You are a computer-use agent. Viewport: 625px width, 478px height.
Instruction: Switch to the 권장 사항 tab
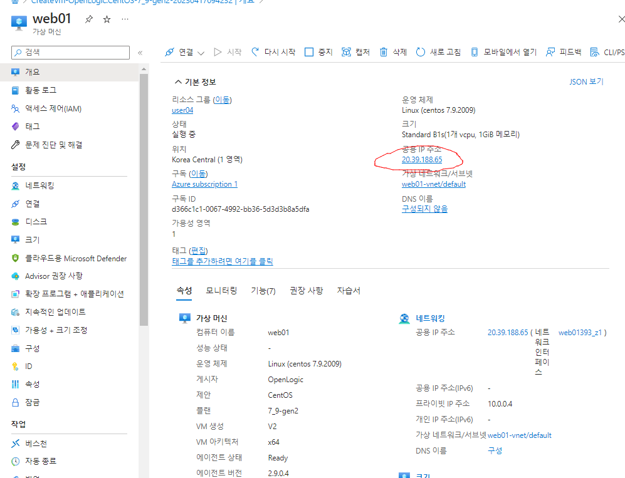click(x=306, y=291)
